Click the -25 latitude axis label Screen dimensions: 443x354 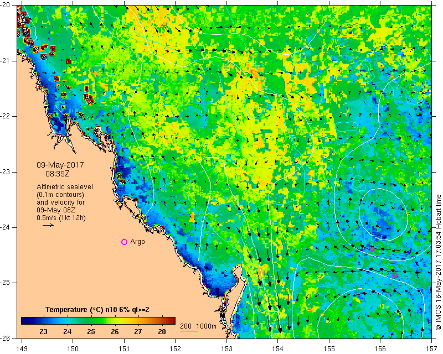click(5, 283)
